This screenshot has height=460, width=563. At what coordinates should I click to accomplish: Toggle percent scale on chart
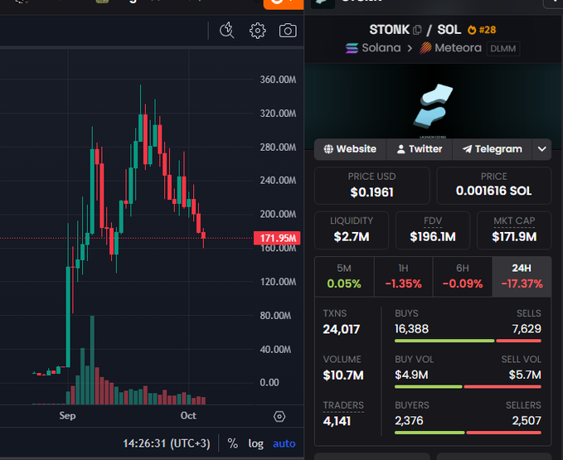pos(233,443)
